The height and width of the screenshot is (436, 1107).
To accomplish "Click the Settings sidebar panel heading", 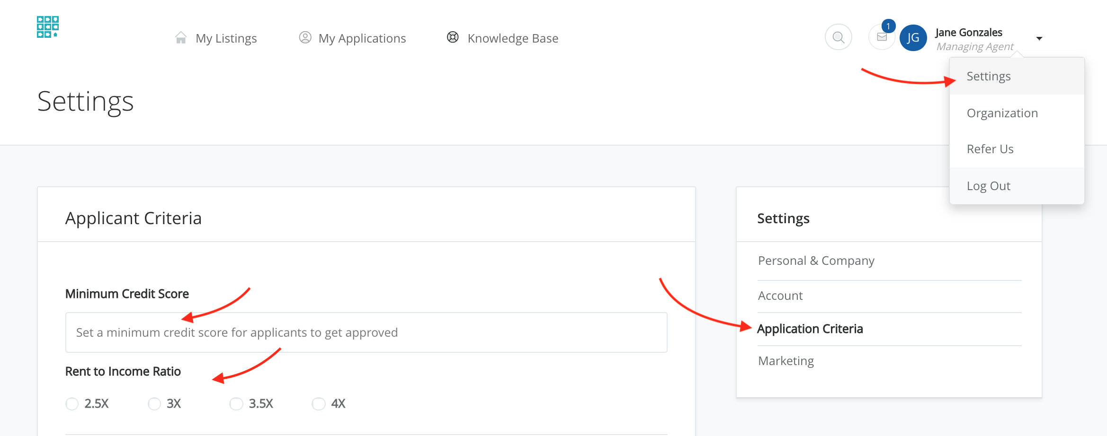I will 783,218.
